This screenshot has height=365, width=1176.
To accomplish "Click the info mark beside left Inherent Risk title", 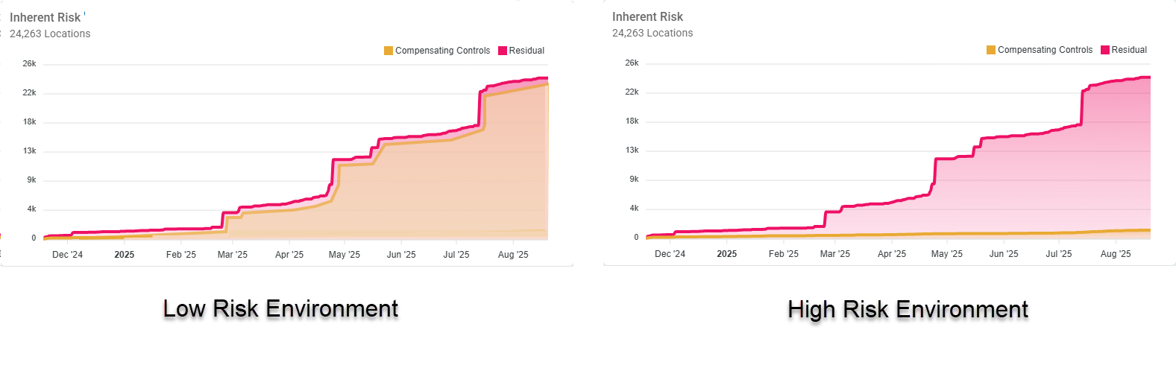I will click(x=85, y=13).
